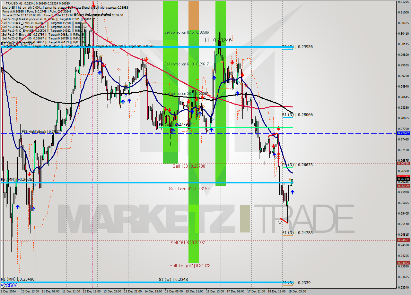Click the 'S1 (w) | 0.2348' weekly label

click(x=173, y=280)
